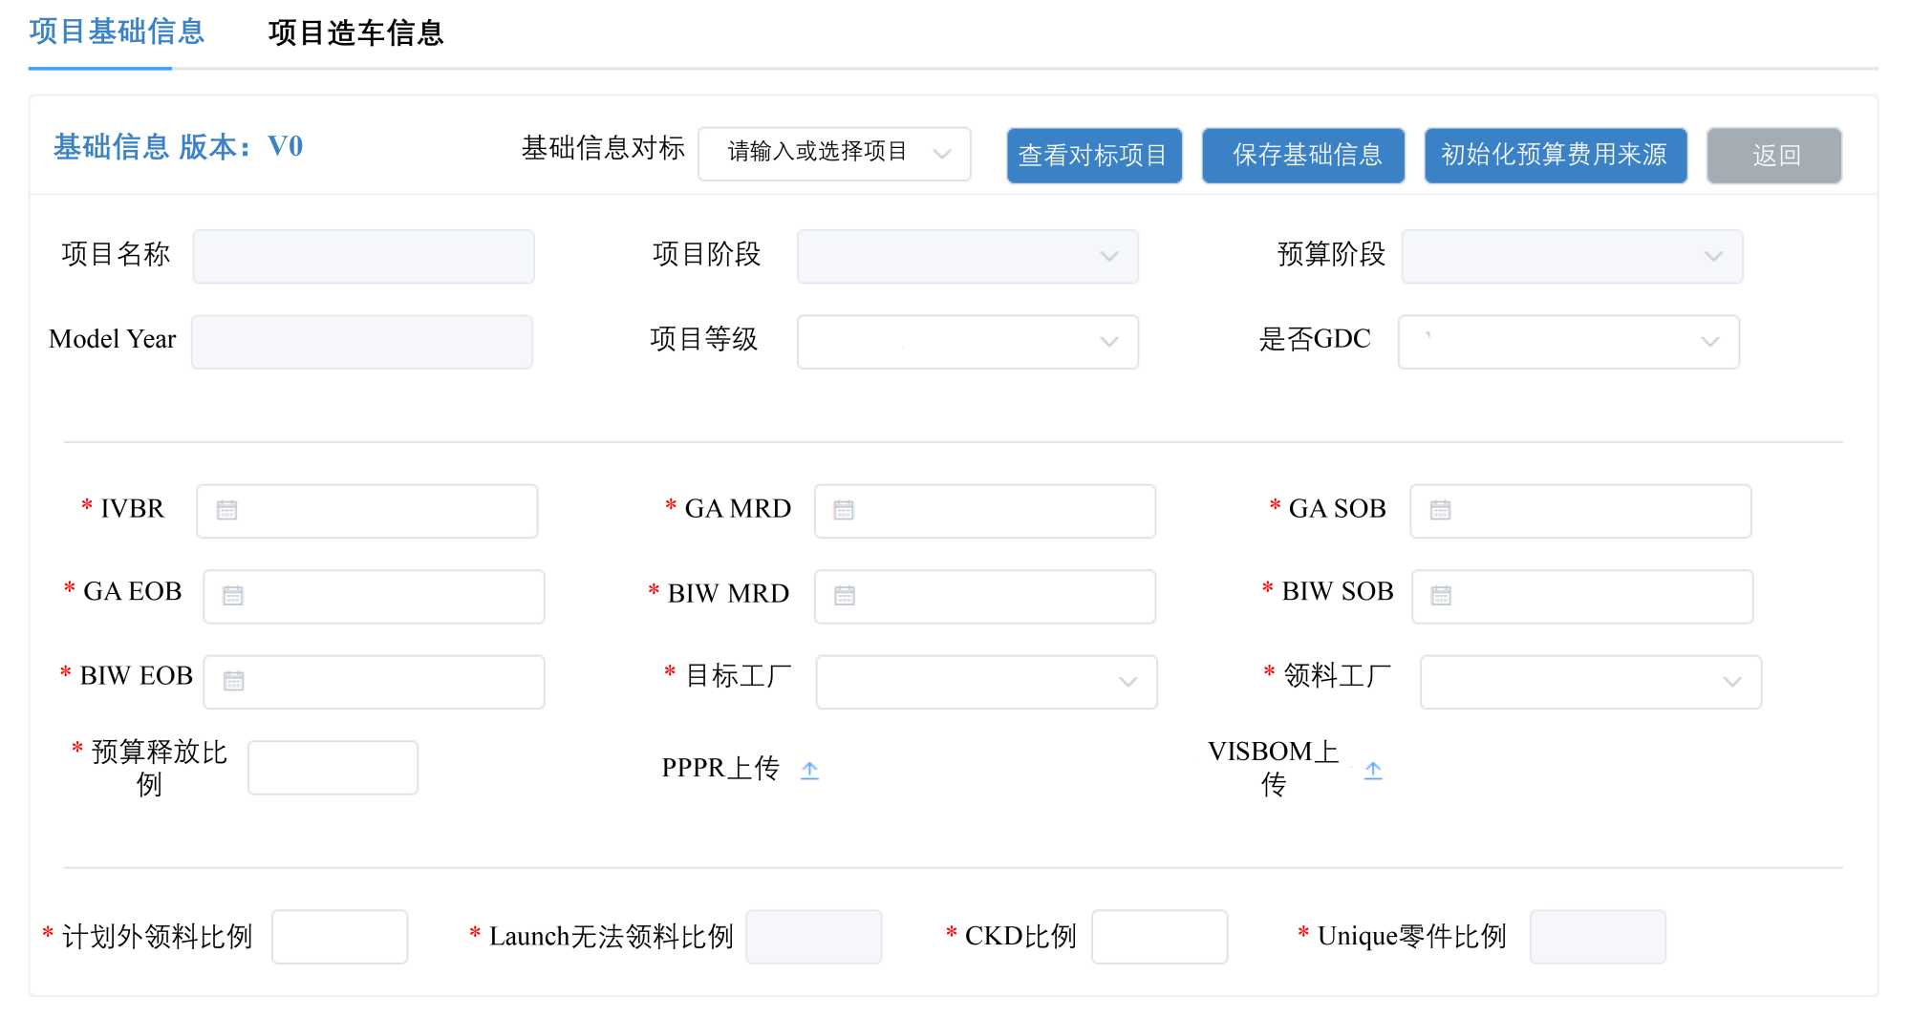
Task: Click the GA EOB calendar icon
Action: [x=233, y=596]
